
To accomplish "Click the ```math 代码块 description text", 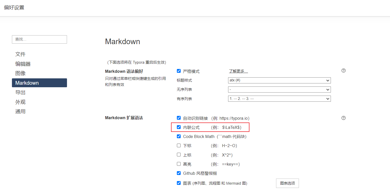I will click(x=231, y=136).
